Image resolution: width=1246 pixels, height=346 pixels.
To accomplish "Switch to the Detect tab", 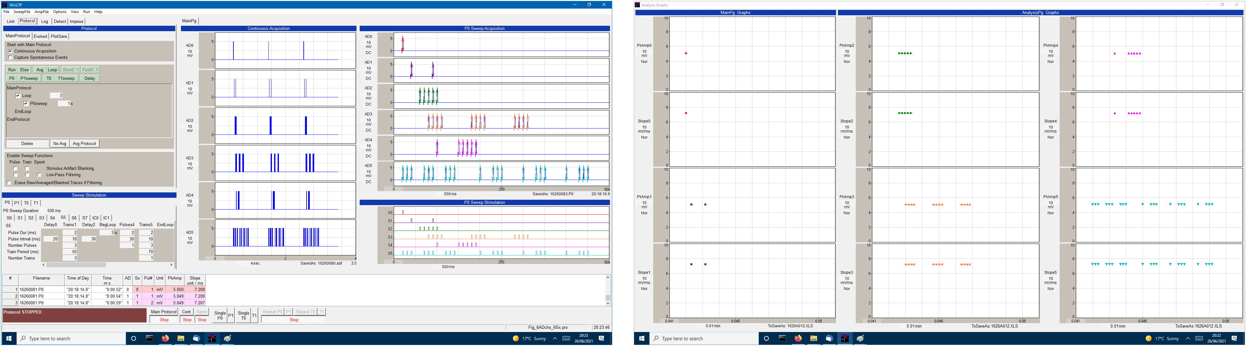I will 60,21.
